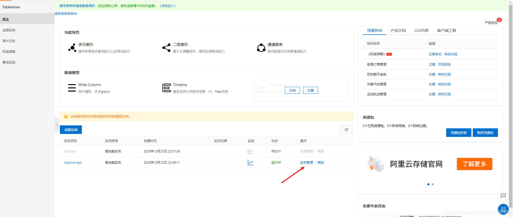Click the 产品动态 label
This screenshot has height=217, width=513.
tap(491, 23)
